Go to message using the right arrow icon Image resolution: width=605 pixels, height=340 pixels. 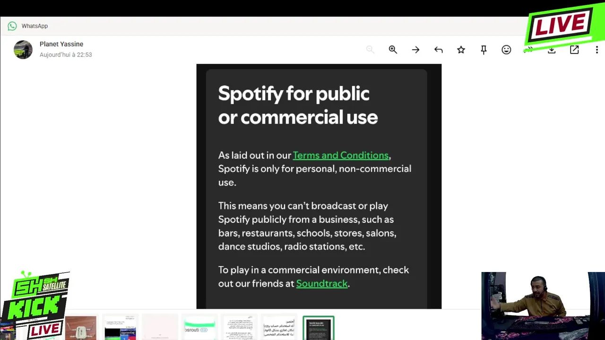(x=415, y=50)
